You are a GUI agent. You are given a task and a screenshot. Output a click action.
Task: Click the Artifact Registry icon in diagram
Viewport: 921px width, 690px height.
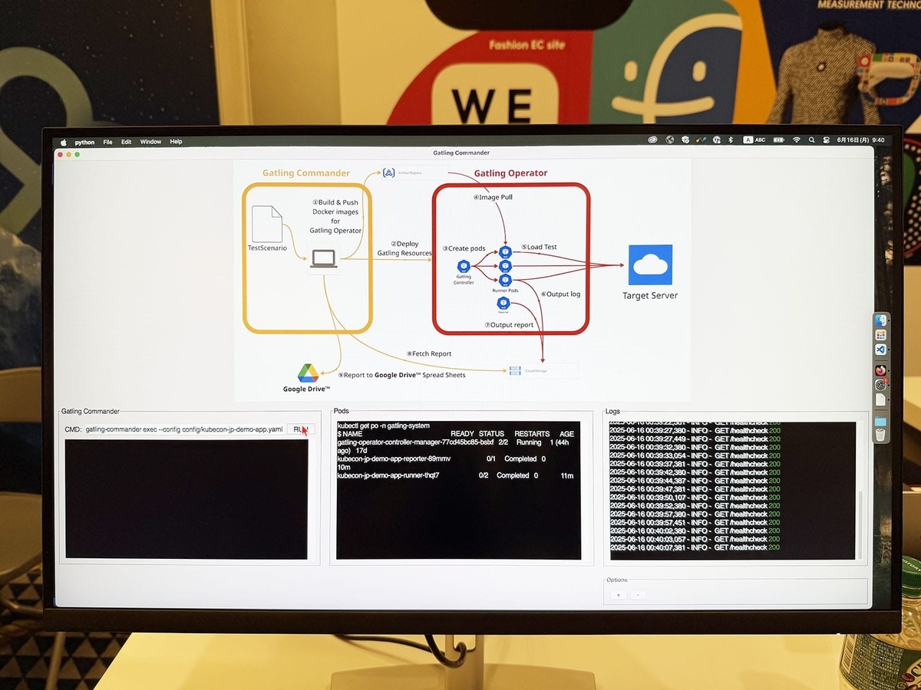388,172
